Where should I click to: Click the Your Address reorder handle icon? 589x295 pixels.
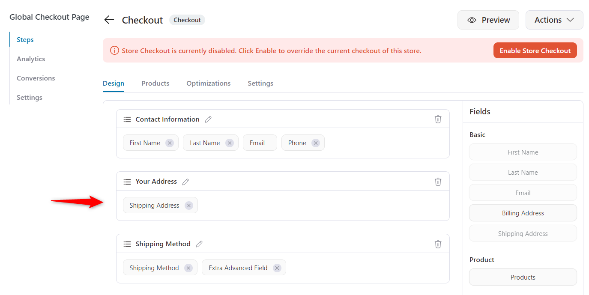pos(127,182)
